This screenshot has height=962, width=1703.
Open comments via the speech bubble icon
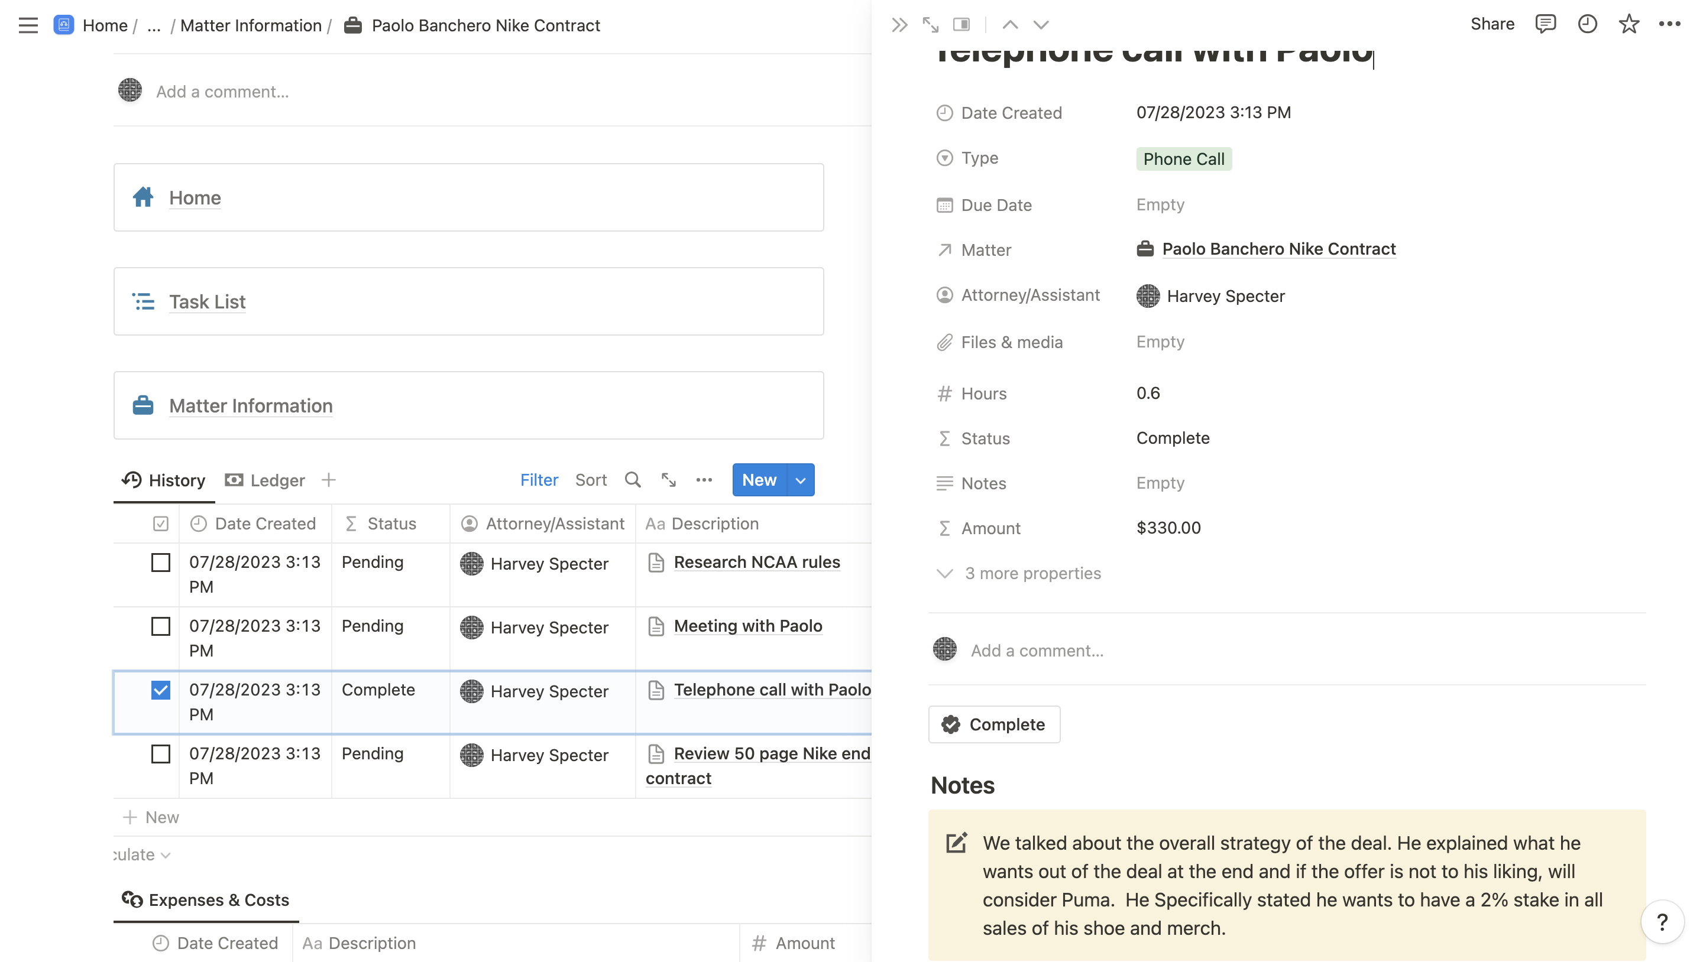(x=1545, y=24)
